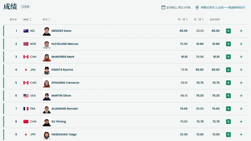
Task: Click the green Q badge for MENZIES Dane
Action: click(228, 31)
